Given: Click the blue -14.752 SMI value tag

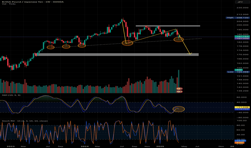Looking at the screenshot, I should click(242, 109).
